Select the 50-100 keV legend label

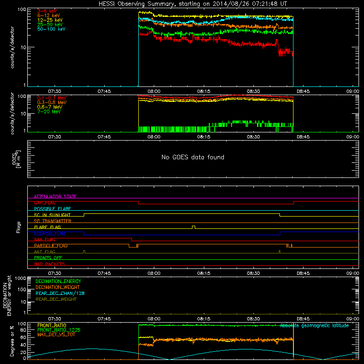pos(51,29)
